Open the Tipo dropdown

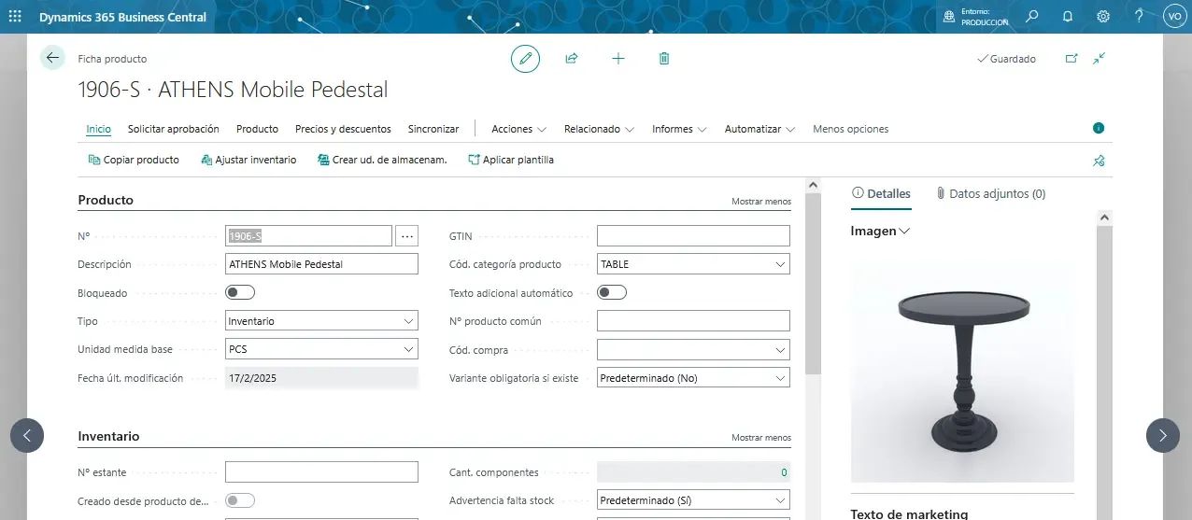[x=321, y=321]
